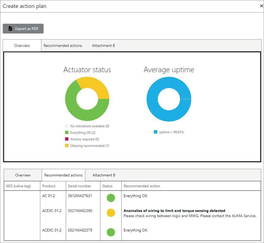Open the upper Attachment B tab
Image resolution: width=264 pixels, height=243 pixels.
coord(103,45)
